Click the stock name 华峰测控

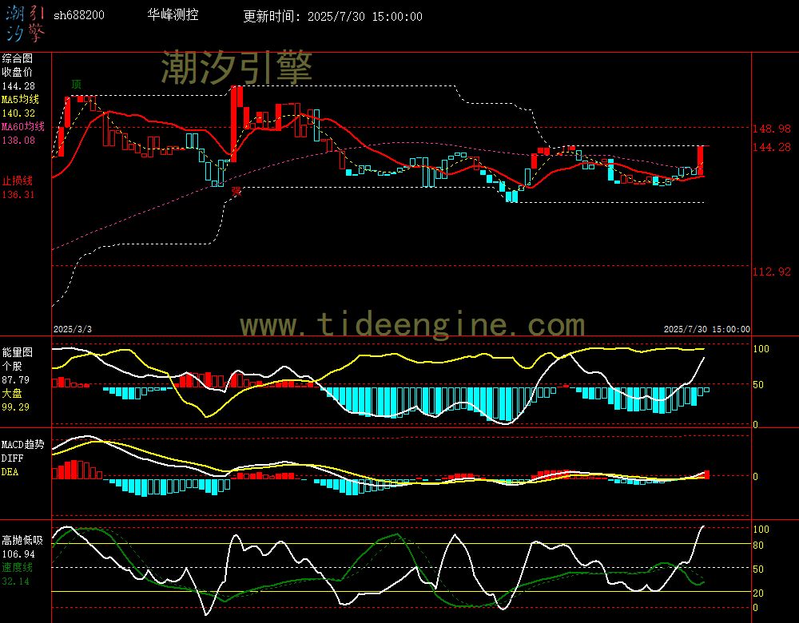(173, 14)
